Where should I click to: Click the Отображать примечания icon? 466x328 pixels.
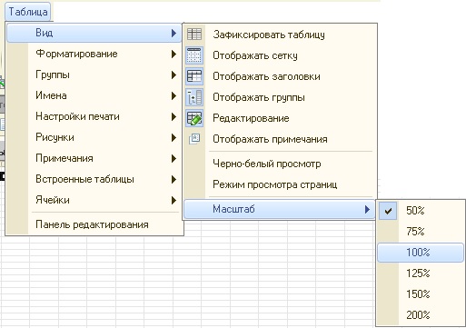pyautogui.click(x=194, y=139)
